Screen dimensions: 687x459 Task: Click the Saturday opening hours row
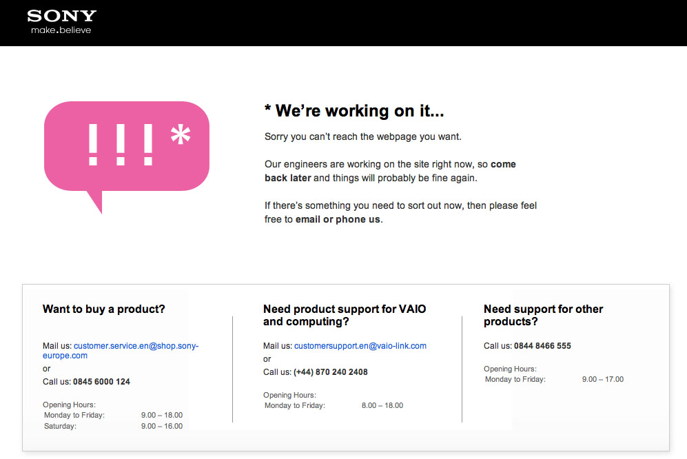[113, 426]
